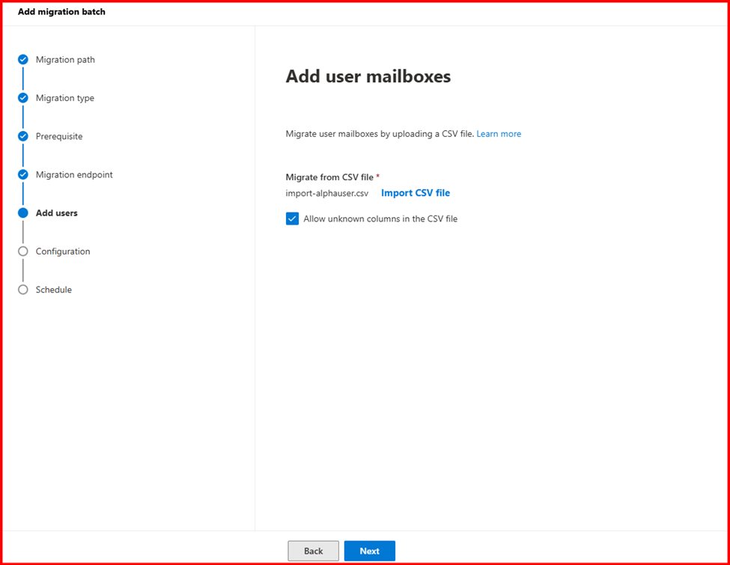The image size is (730, 565).
Task: Jump to the Prerequisite step label
Action: [x=59, y=136]
